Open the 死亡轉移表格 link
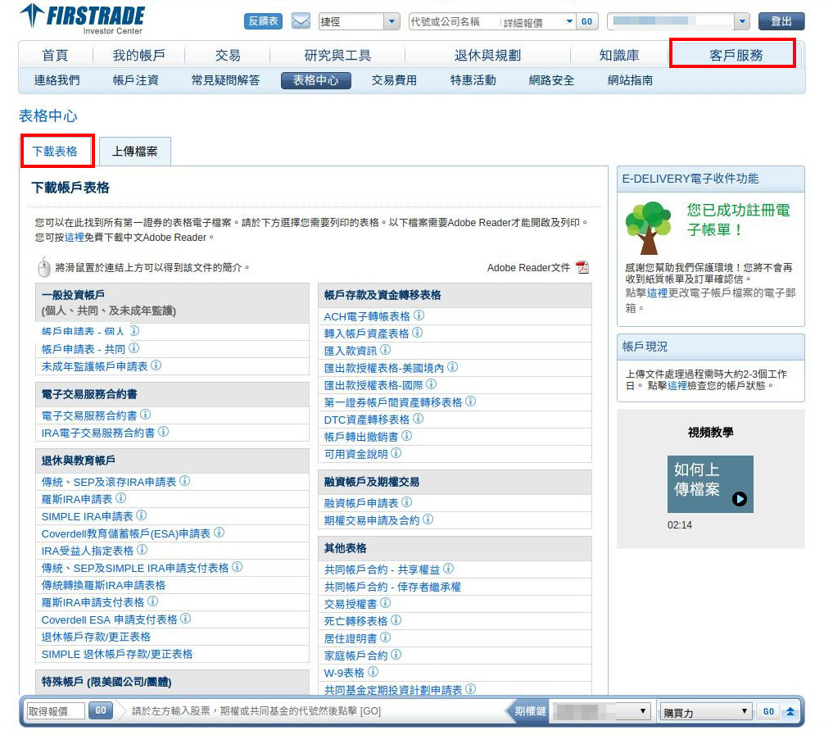This screenshot has width=833, height=735. pos(356,621)
